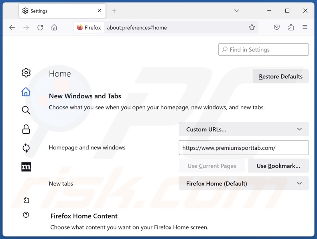The width and height of the screenshot is (317, 239).
Task: Open a new tab with plus button
Action: 114,11
